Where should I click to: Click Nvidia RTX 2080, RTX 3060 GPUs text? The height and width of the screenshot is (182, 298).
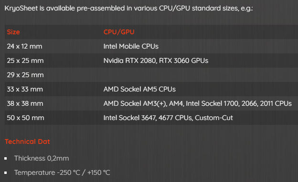pyautogui.click(x=156, y=61)
